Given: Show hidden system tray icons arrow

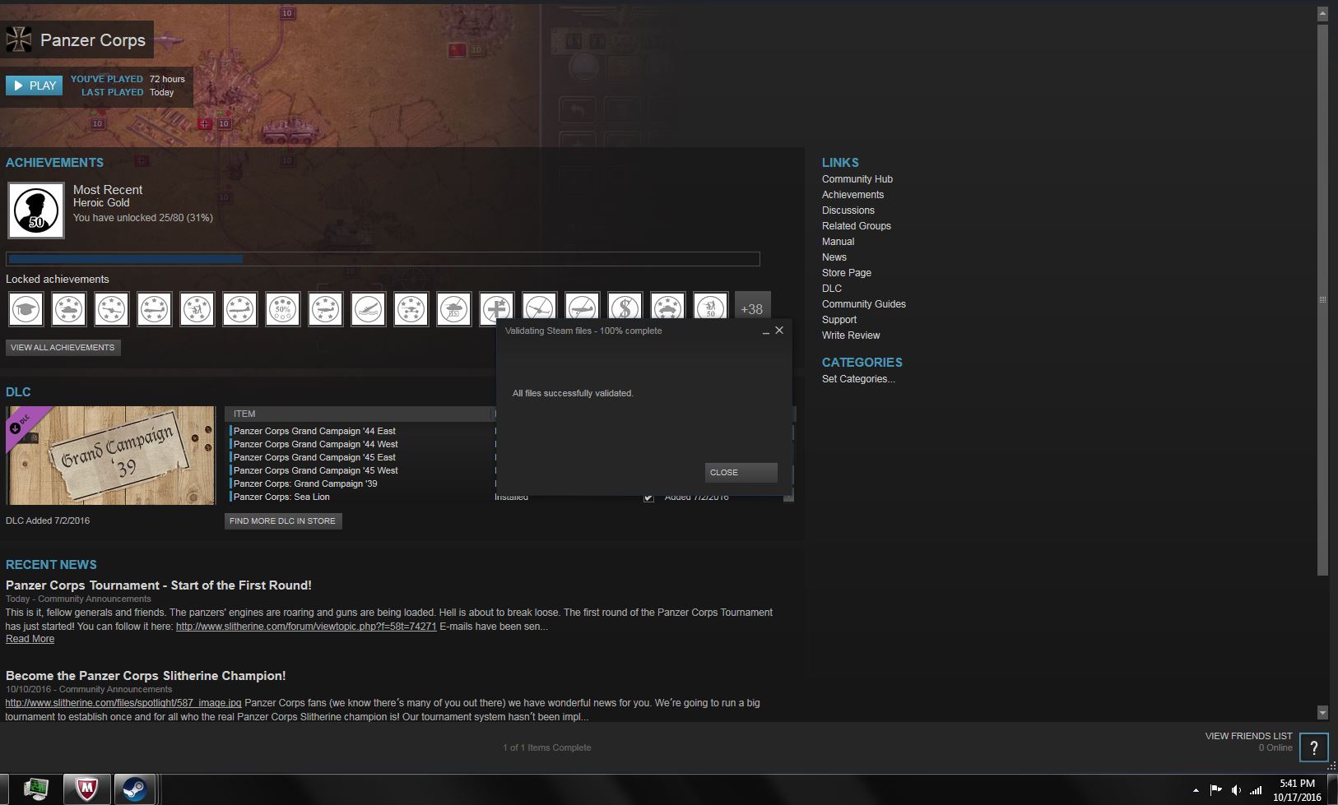Looking at the screenshot, I should point(1196,790).
